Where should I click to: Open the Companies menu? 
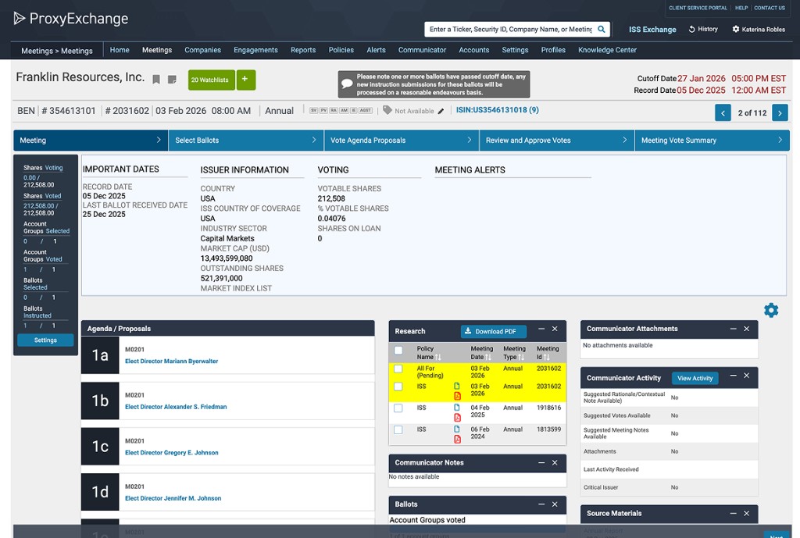click(x=202, y=50)
